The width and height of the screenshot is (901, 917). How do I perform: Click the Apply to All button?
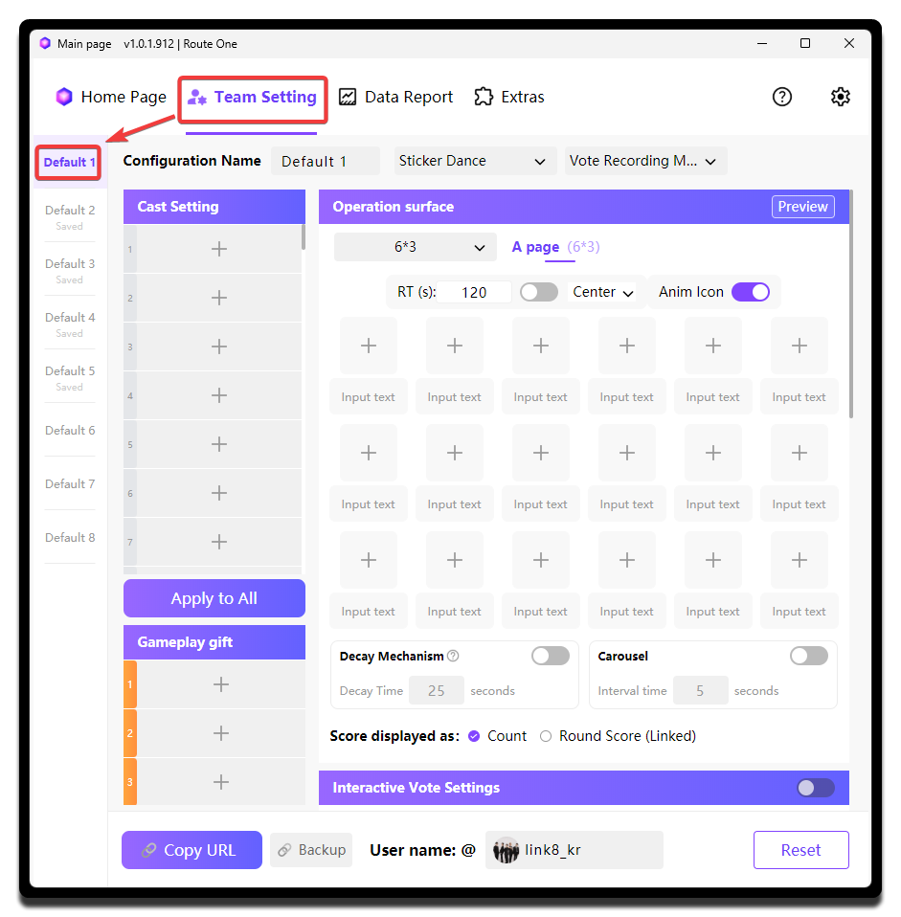214,598
